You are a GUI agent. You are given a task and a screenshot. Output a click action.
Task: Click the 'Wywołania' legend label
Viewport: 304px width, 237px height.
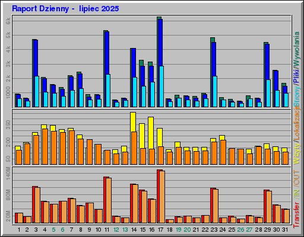coord(296,49)
